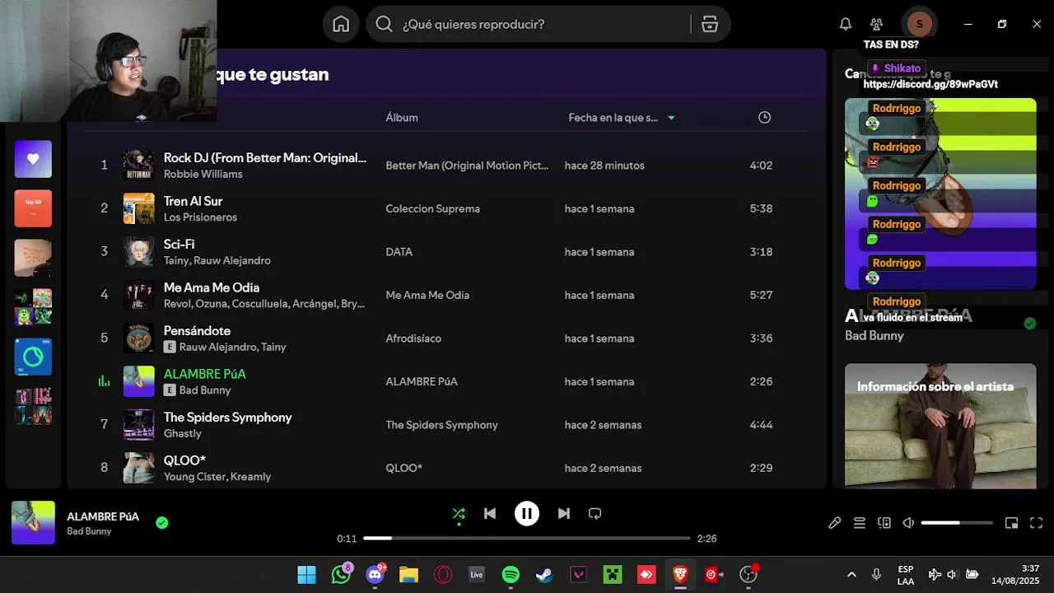
Task: Toggle repeat in the player bar
Action: [595, 513]
